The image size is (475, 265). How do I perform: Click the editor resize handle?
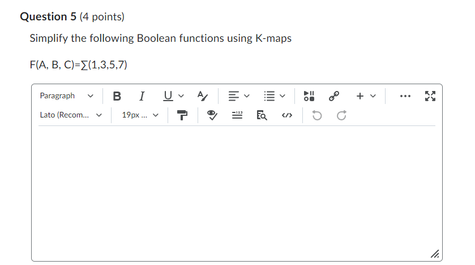[435, 254]
